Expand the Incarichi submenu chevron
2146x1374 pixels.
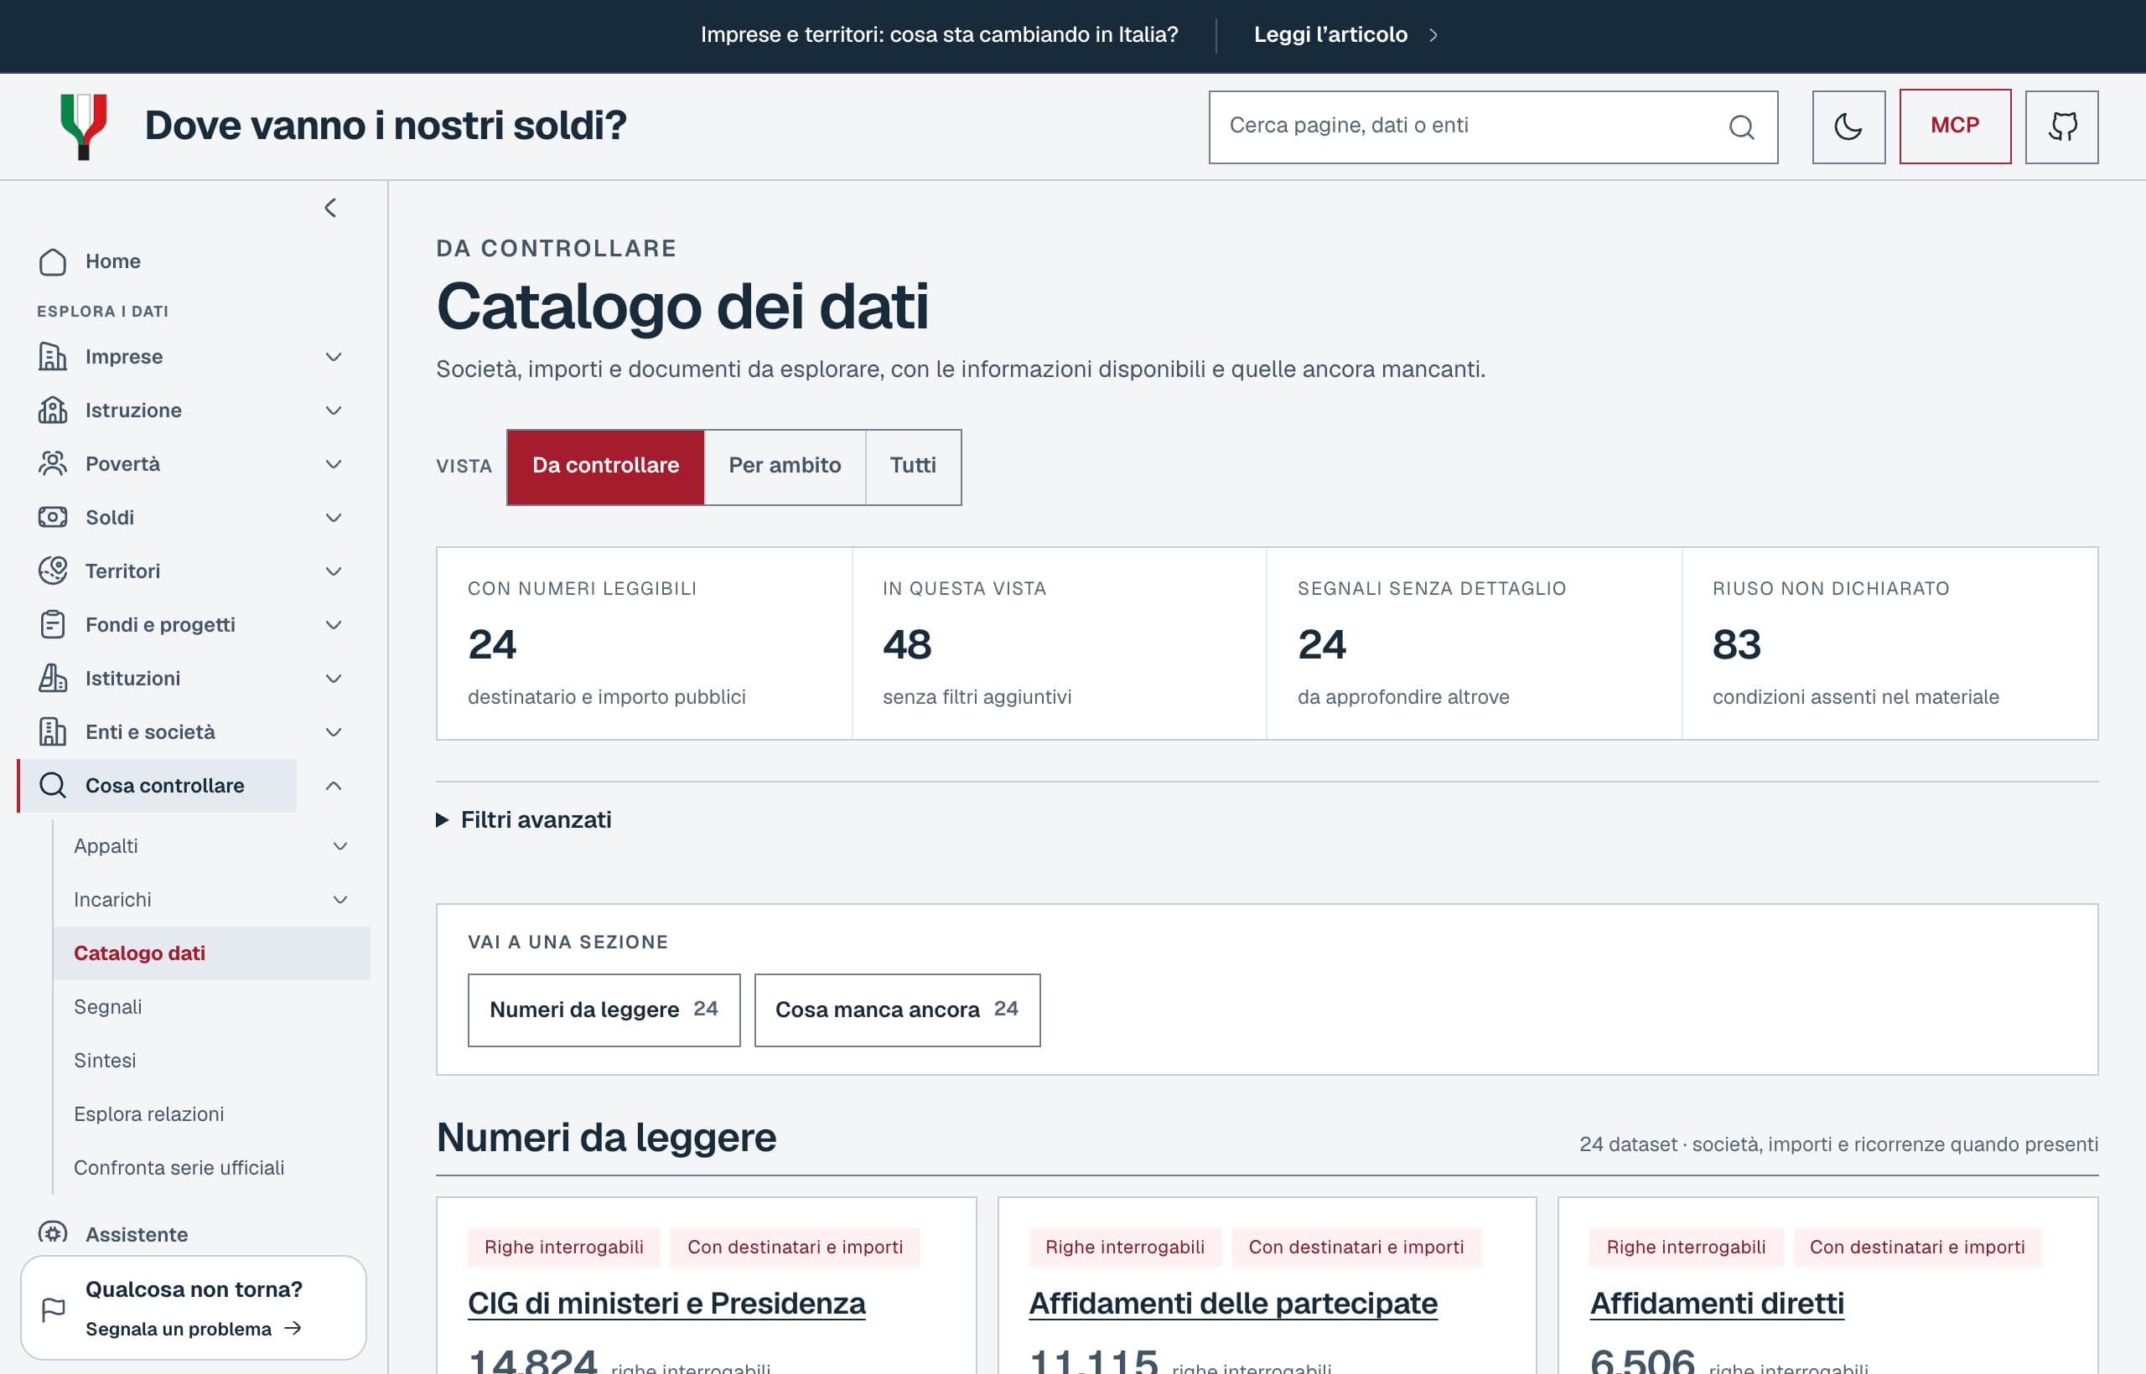coord(340,899)
